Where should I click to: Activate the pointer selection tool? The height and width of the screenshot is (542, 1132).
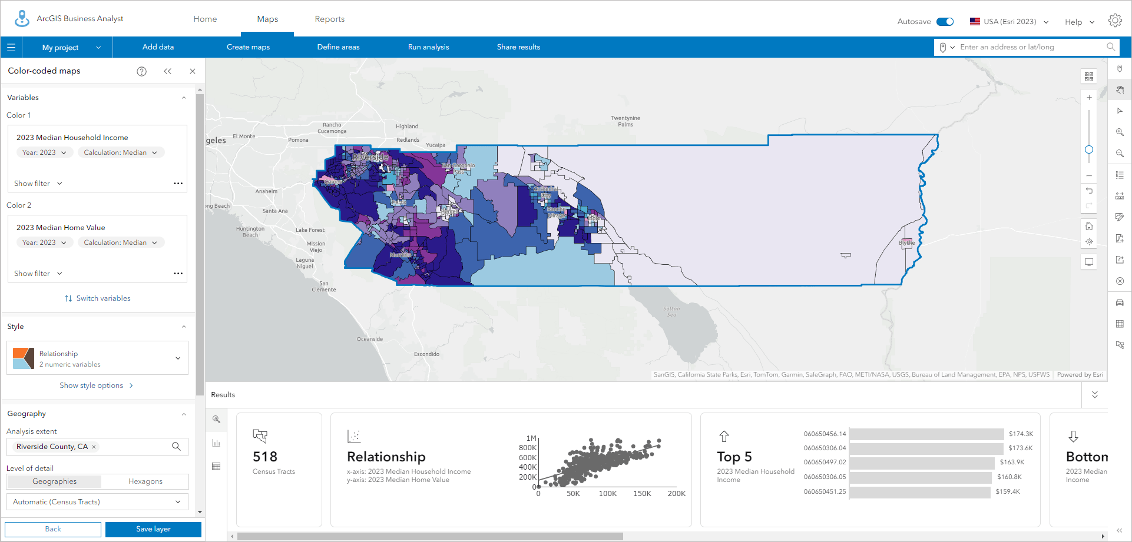(x=1120, y=111)
